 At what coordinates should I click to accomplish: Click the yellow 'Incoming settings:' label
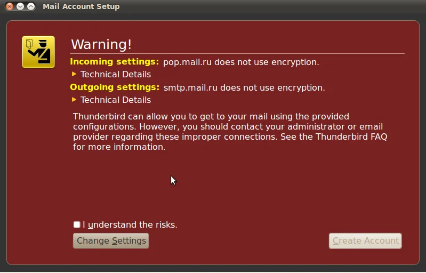coord(115,62)
